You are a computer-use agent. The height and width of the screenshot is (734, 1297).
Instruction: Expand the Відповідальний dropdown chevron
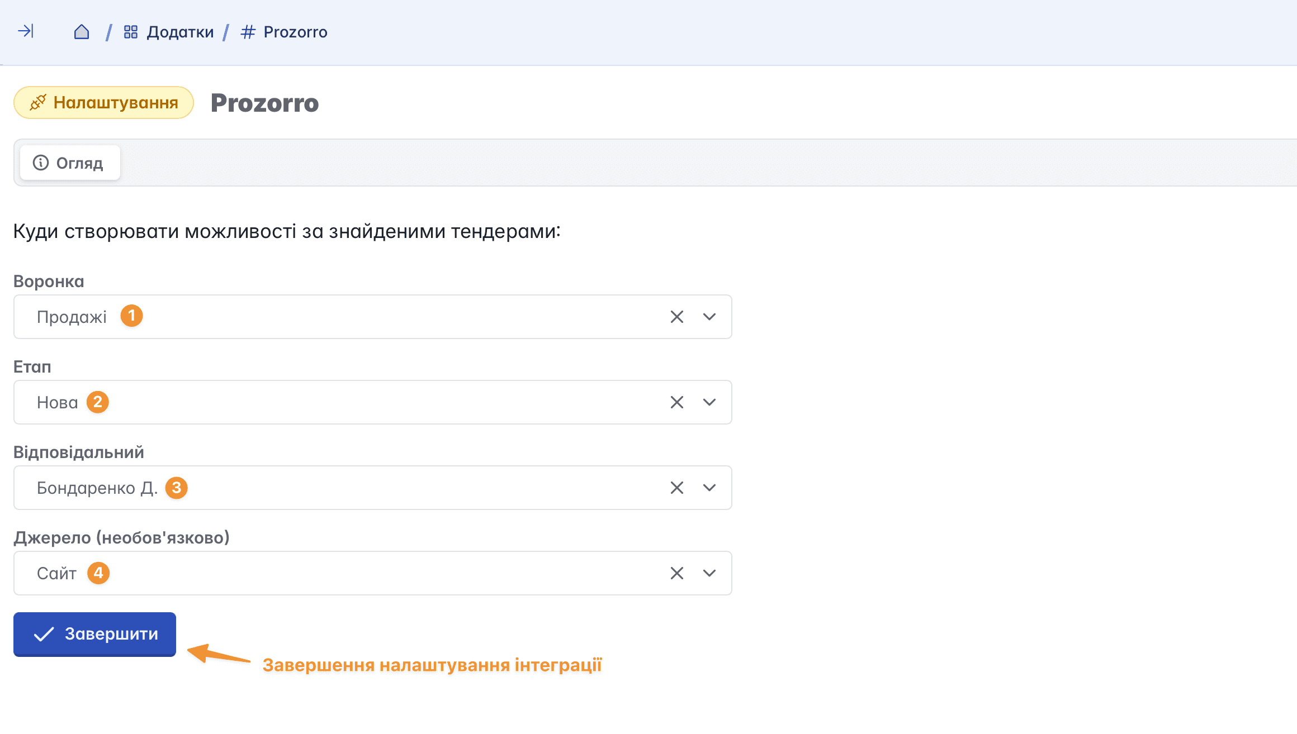pyautogui.click(x=709, y=488)
